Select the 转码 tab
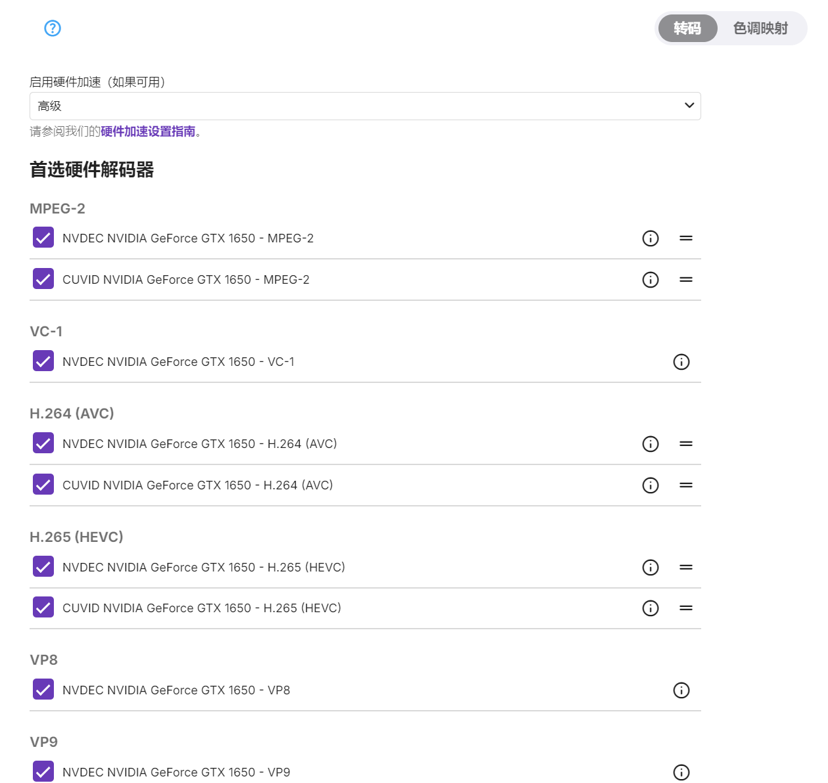828x783 pixels. coord(687,28)
